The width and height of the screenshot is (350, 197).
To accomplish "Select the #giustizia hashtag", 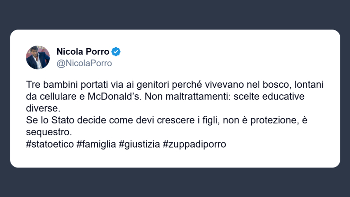I will pos(139,144).
